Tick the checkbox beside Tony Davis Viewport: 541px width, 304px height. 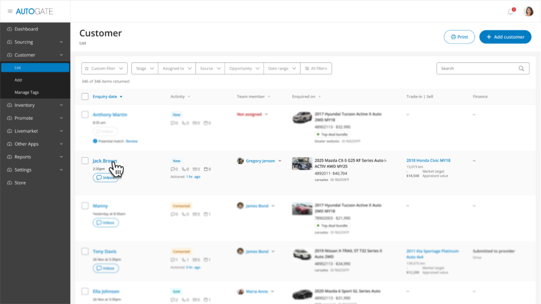click(85, 251)
